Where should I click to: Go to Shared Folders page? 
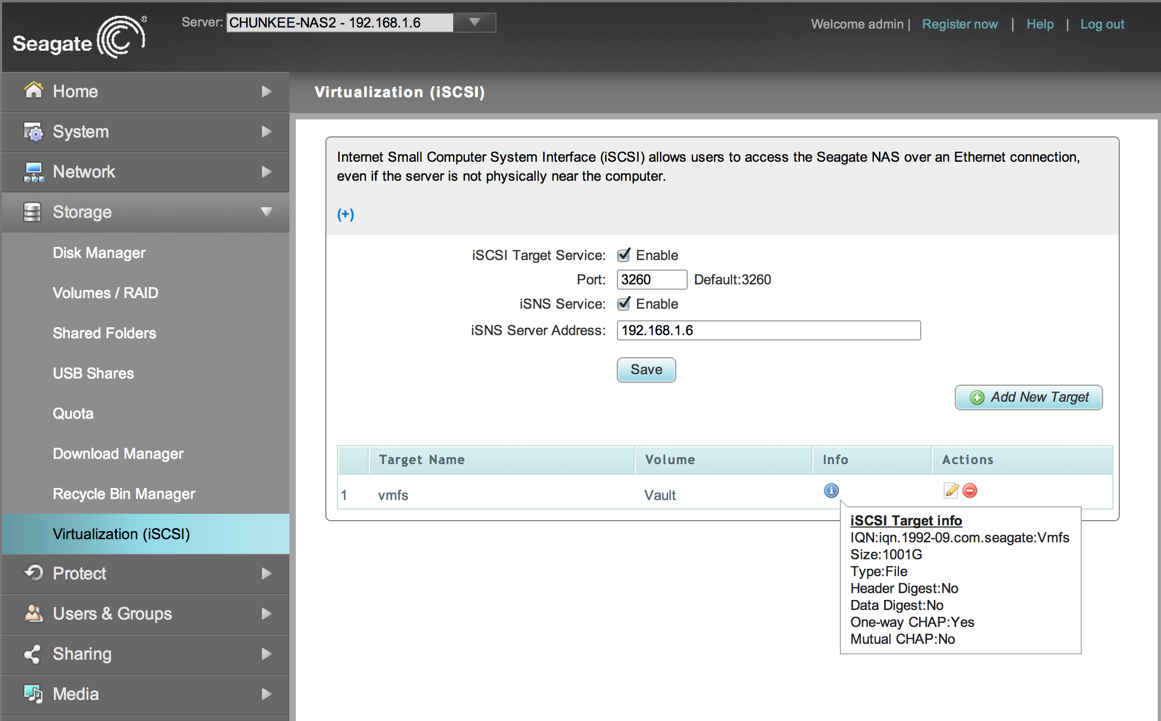[104, 333]
